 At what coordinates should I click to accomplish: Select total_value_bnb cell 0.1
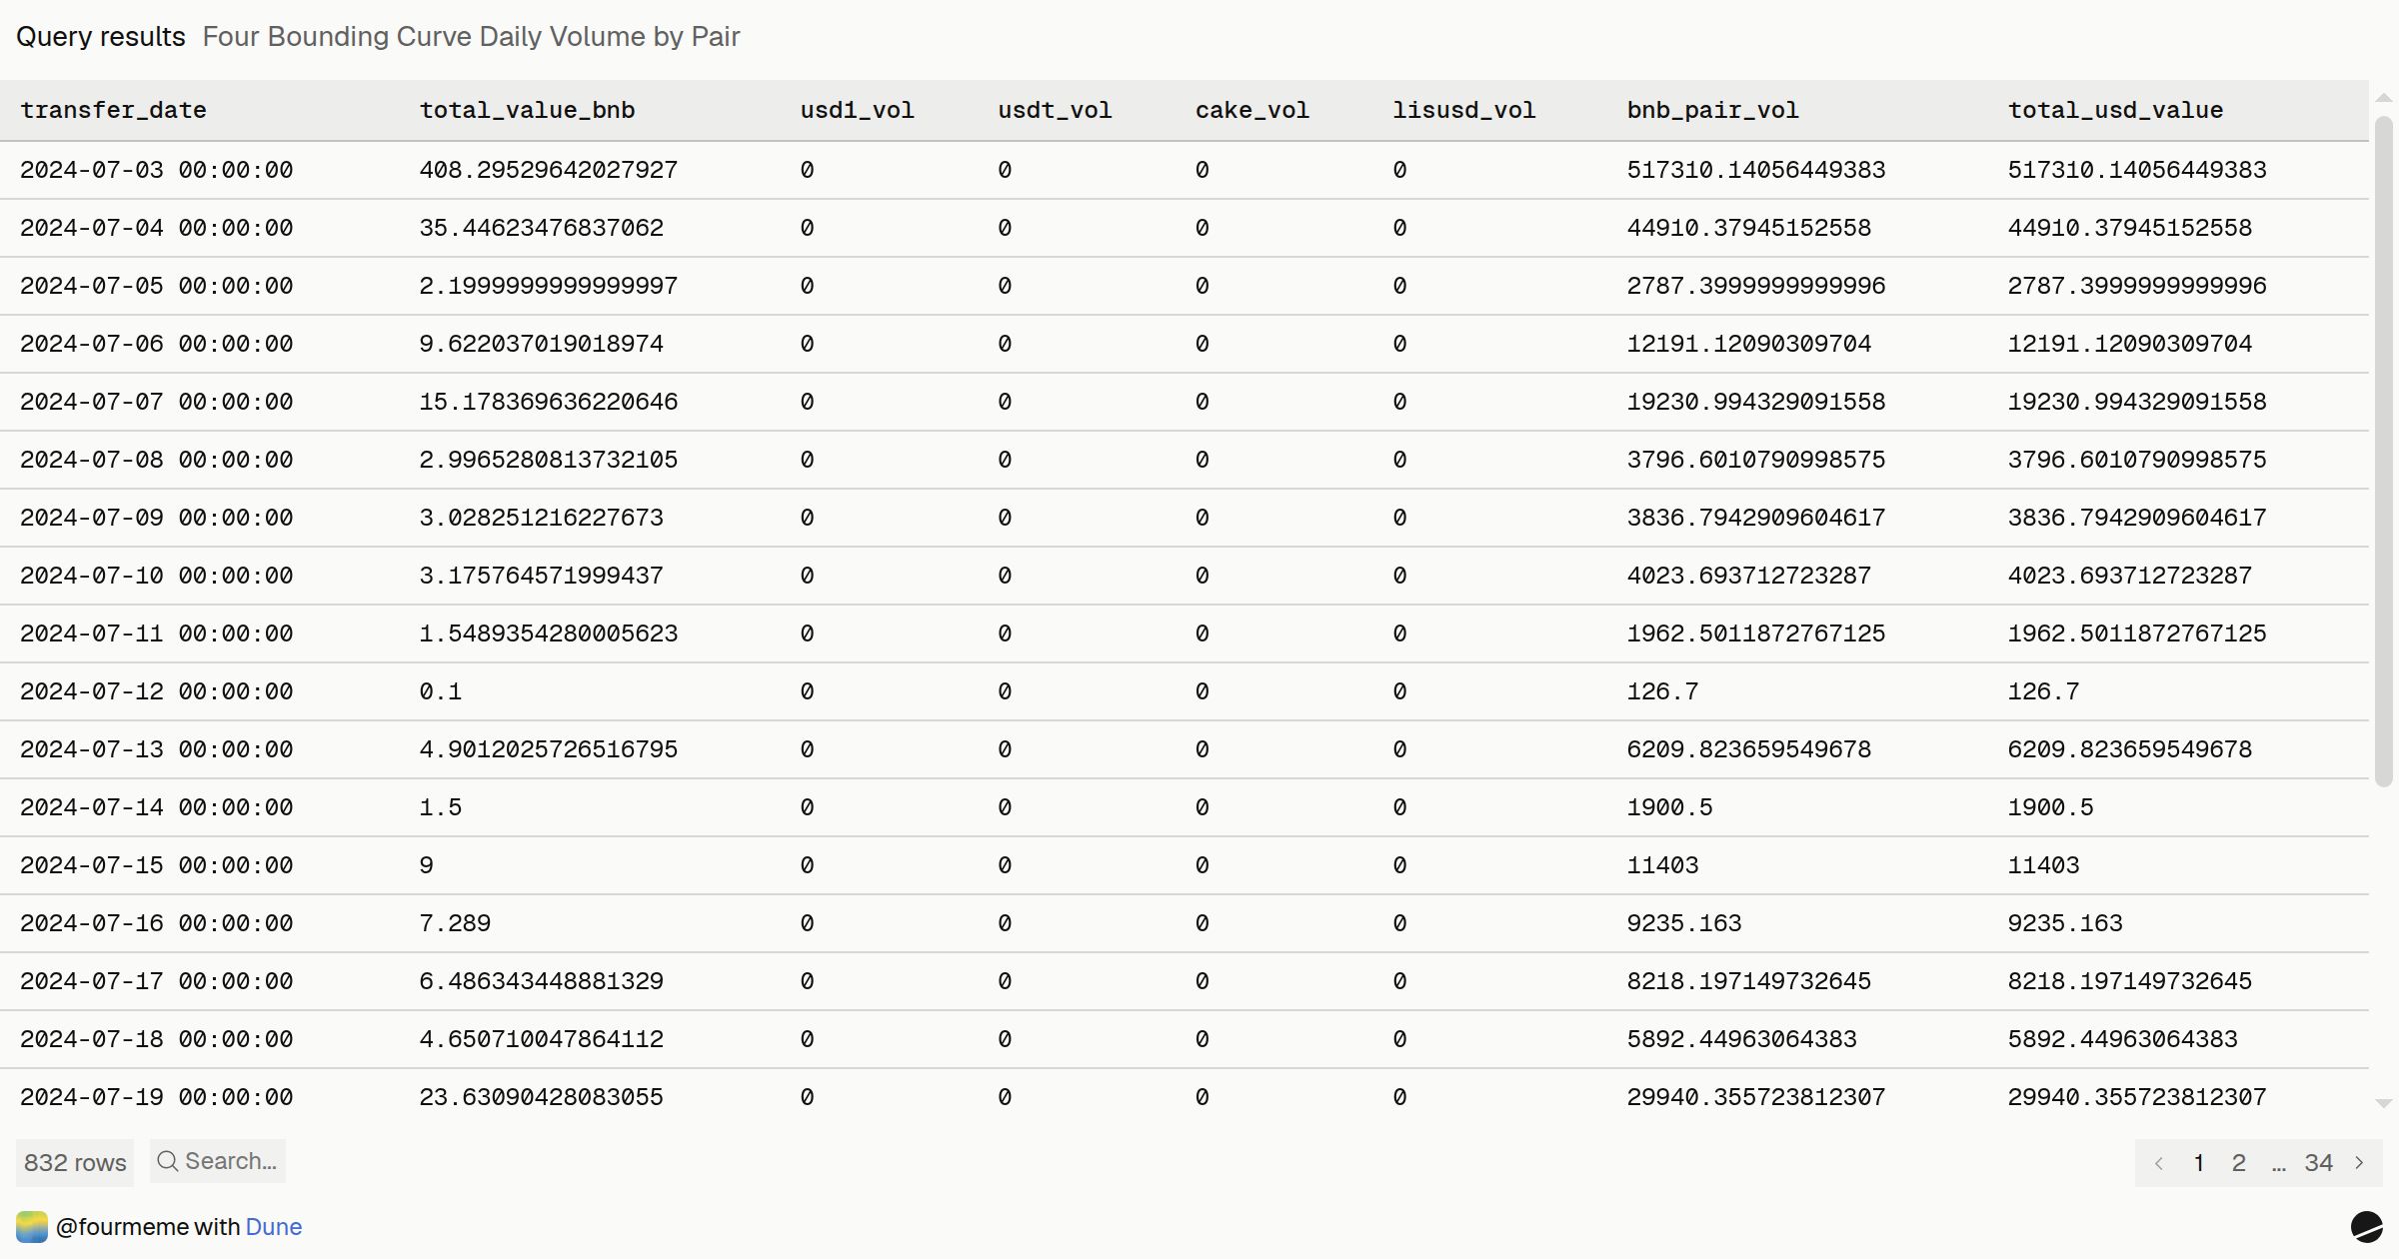tap(441, 691)
